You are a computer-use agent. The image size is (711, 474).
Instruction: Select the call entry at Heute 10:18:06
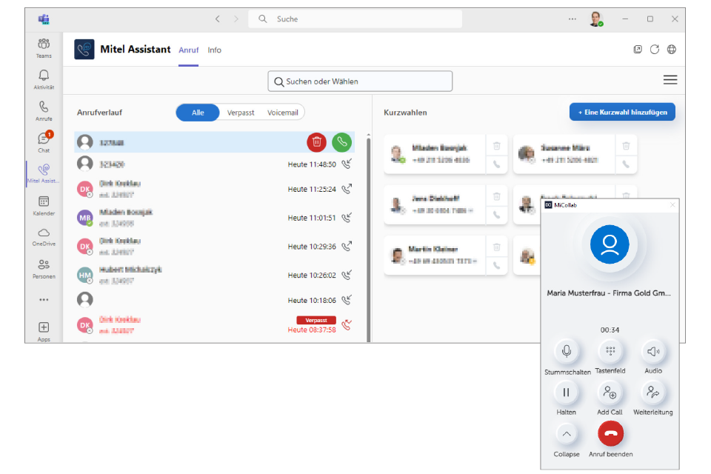[x=215, y=300]
